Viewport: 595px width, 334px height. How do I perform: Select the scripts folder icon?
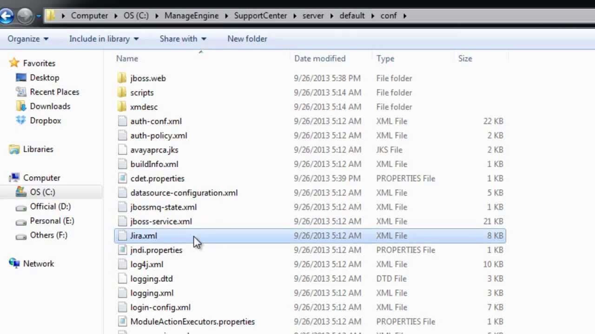tap(122, 92)
